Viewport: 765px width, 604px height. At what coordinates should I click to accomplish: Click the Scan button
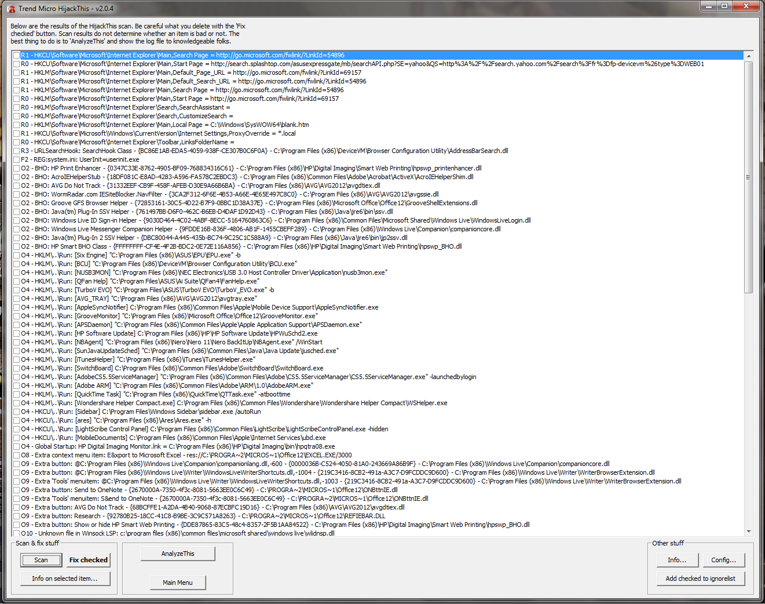[x=41, y=560]
